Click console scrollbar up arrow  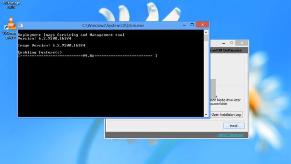click(x=206, y=32)
